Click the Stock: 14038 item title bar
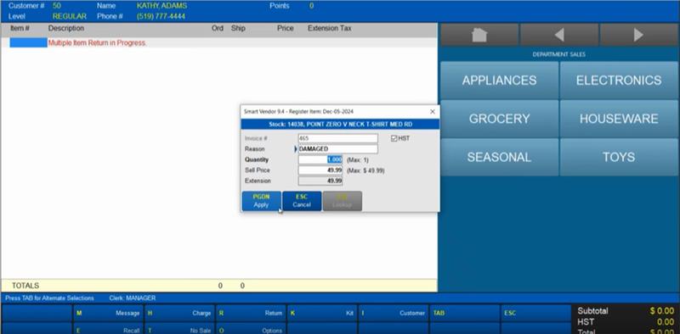Screen dimensions: 680x334 [x=340, y=125]
